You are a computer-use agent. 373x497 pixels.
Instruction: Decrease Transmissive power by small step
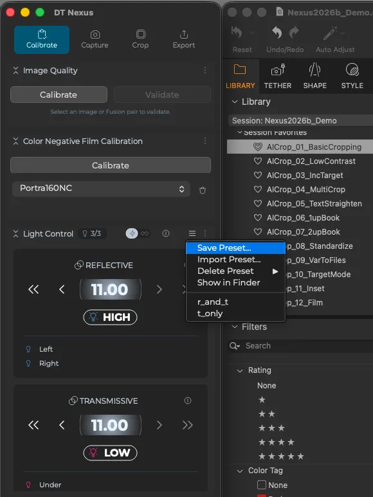(62, 425)
